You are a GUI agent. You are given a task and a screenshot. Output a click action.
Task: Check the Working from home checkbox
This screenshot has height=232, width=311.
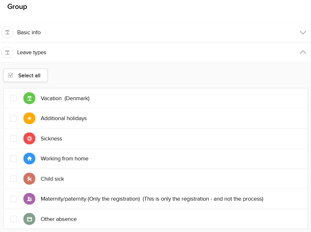(14, 159)
